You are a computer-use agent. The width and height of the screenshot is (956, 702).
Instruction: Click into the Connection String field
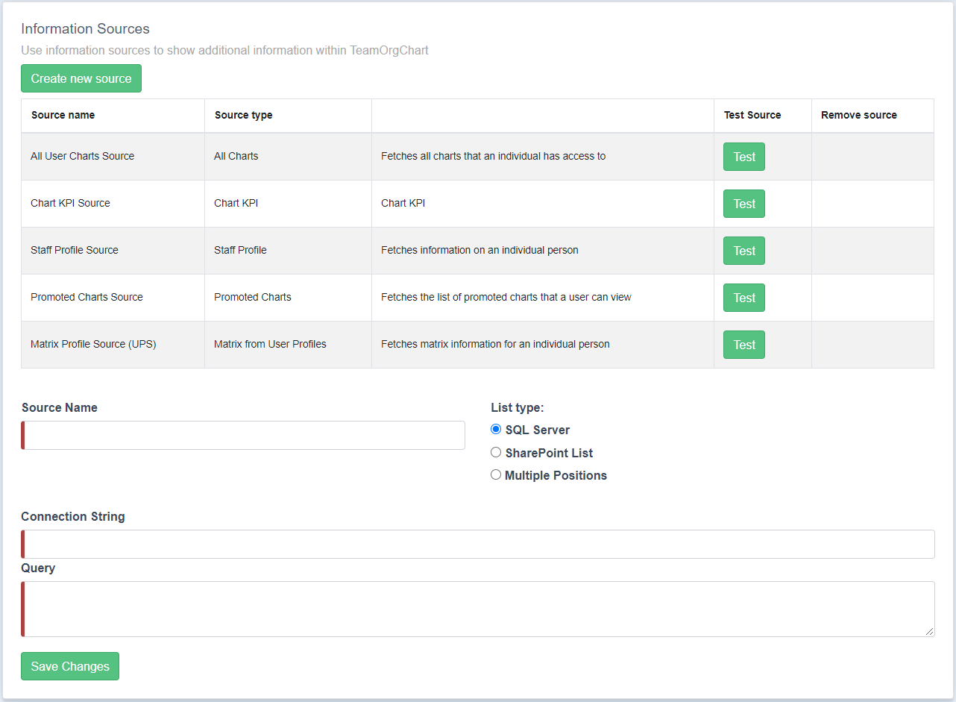click(x=478, y=544)
